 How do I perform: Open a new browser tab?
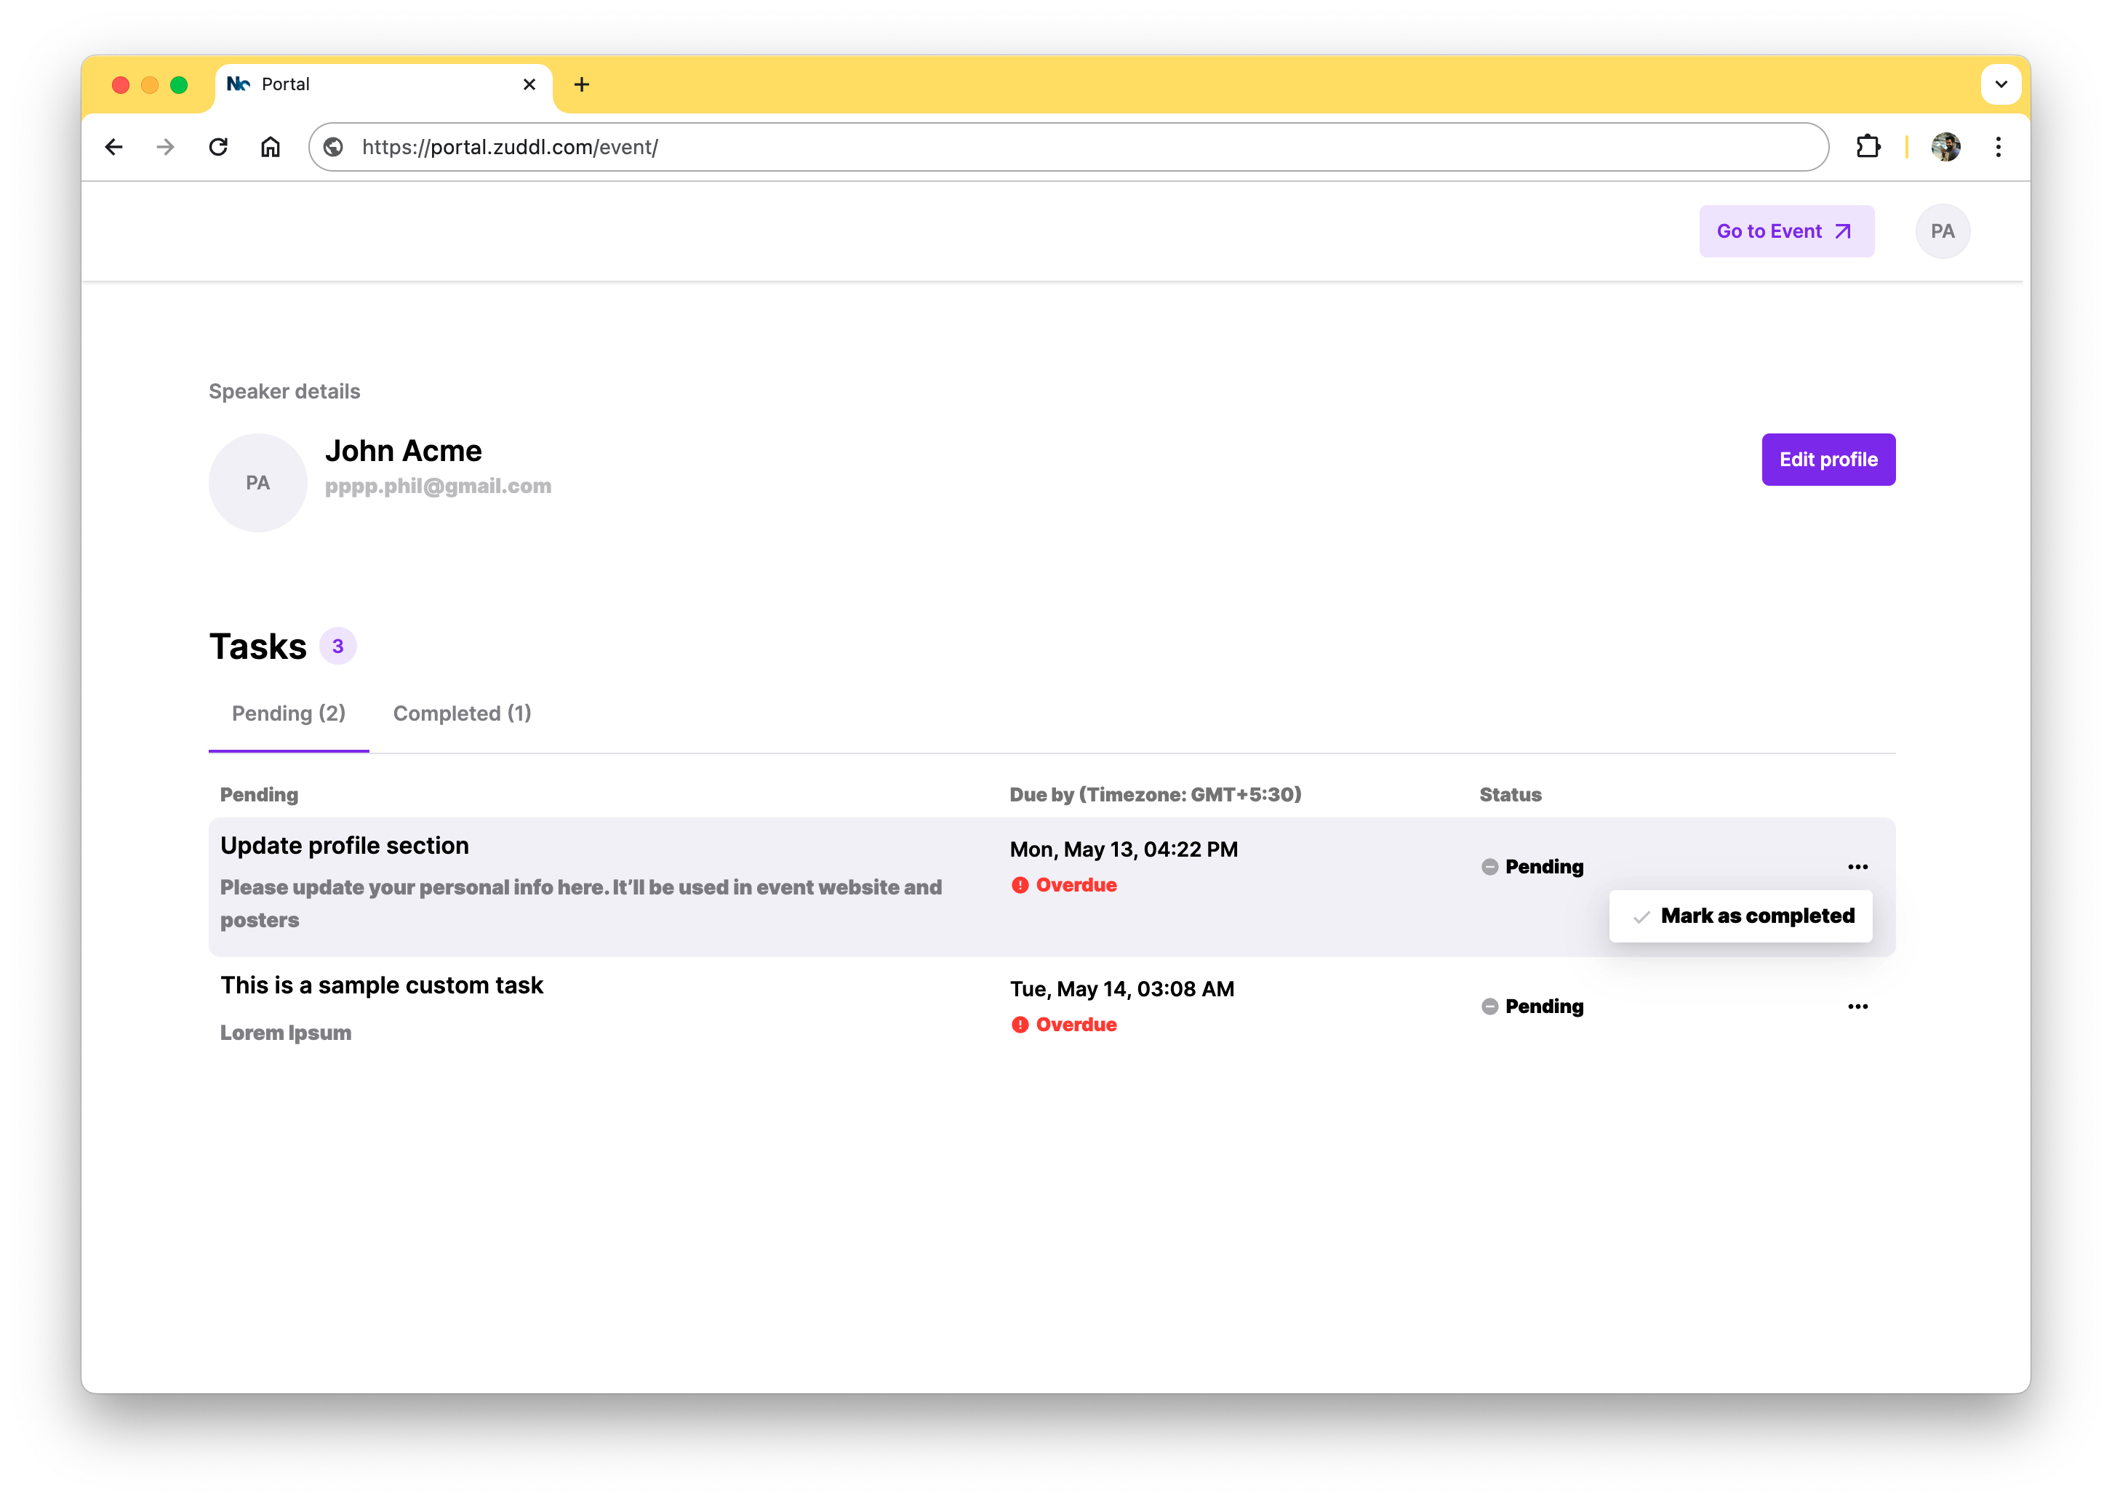click(581, 84)
